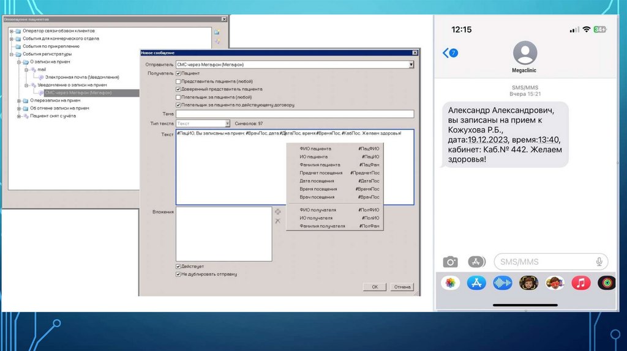Open the App Store apps button beside camera
The image size is (627, 351).
point(476,262)
